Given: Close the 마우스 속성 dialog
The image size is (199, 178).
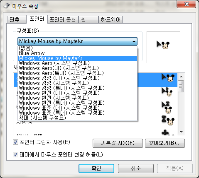Looking at the screenshot, I should [x=187, y=4].
